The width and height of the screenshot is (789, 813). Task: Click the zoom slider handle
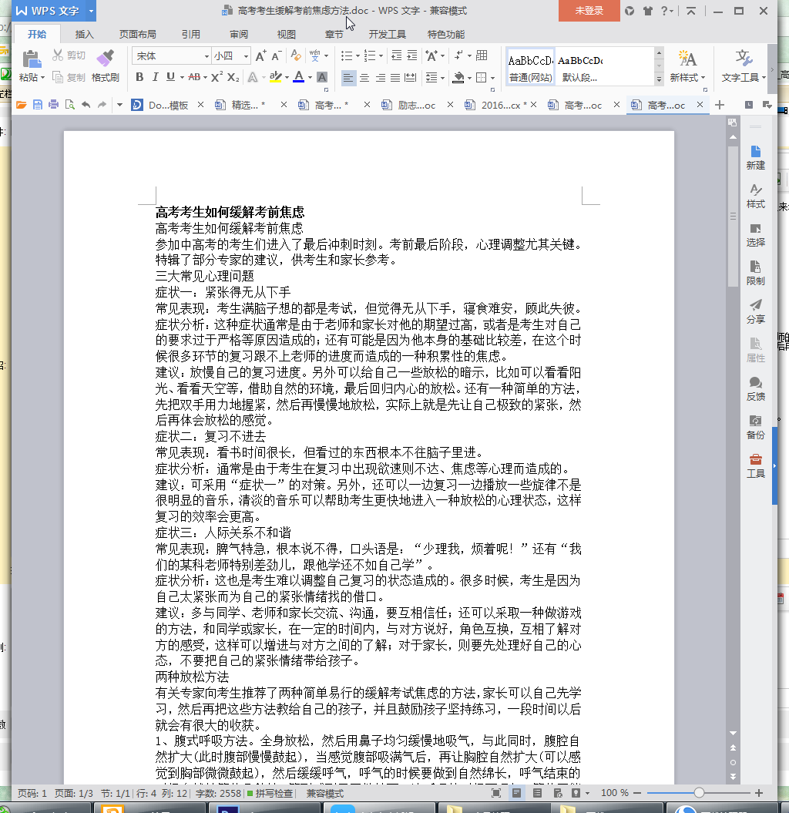[700, 792]
